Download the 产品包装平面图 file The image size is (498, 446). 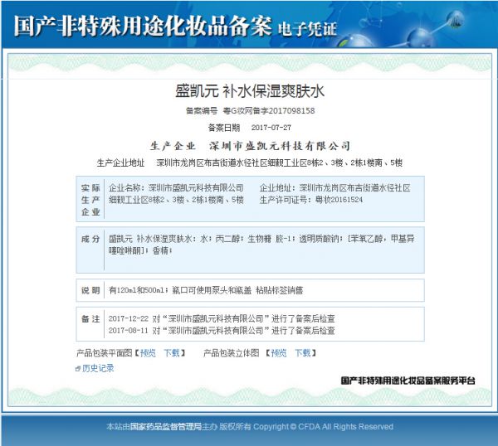(x=172, y=353)
